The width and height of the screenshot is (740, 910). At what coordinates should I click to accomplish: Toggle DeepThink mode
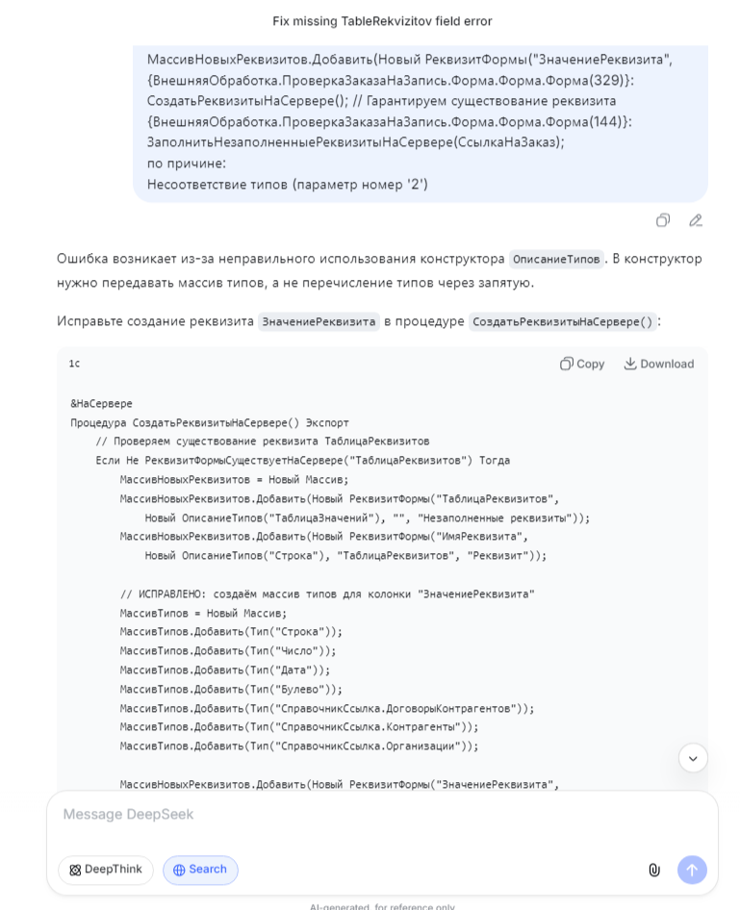tap(106, 870)
